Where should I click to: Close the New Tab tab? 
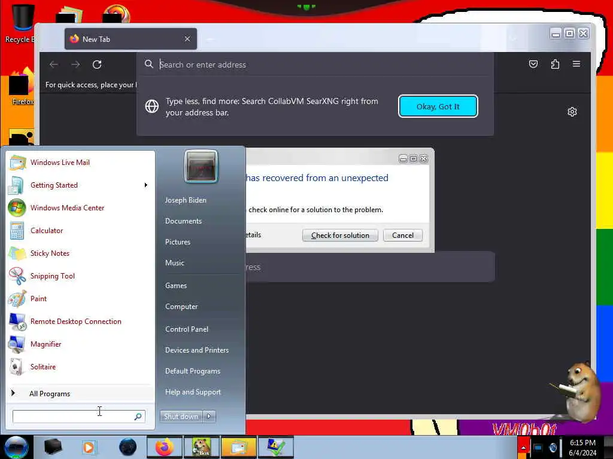pos(187,39)
